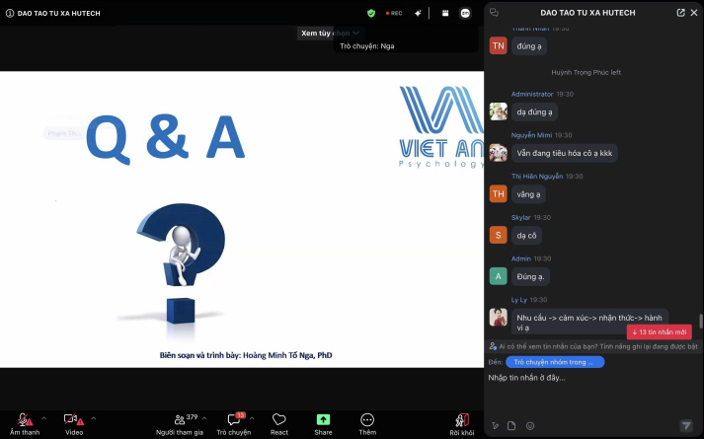Click the privacy notice "Ai có thể xem tin nhắn"
704x439 pixels.
tap(593, 346)
